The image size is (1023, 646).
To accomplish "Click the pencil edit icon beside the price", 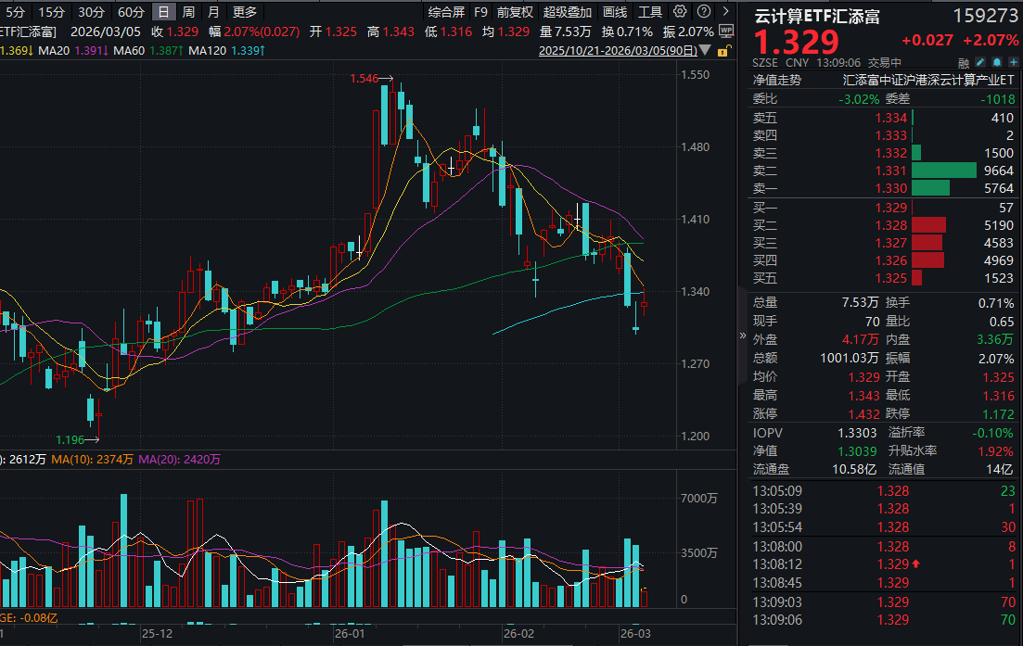I will point(980,62).
